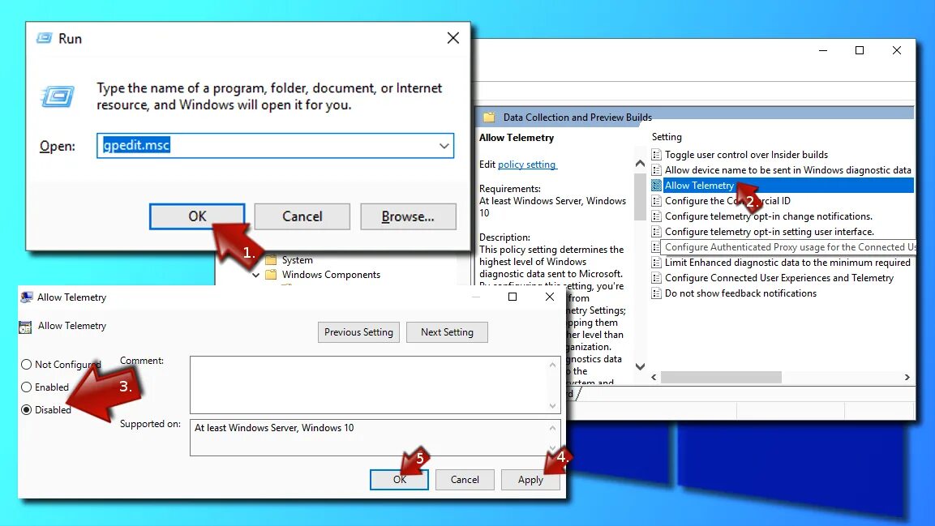Click icon beside Configure Authenticated Proxy setting
This screenshot has height=526, width=935.
pyautogui.click(x=657, y=248)
